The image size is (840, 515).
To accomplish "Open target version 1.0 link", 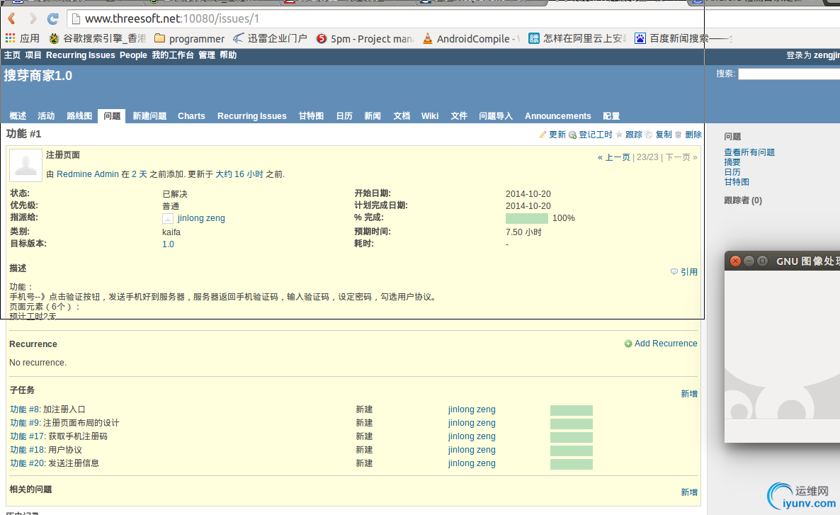I will pyautogui.click(x=169, y=244).
